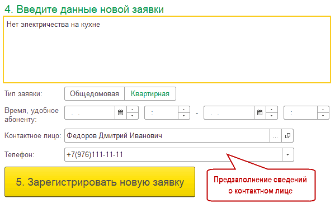Click the Телефон label
The height and width of the screenshot is (203, 335).
(x=20, y=154)
